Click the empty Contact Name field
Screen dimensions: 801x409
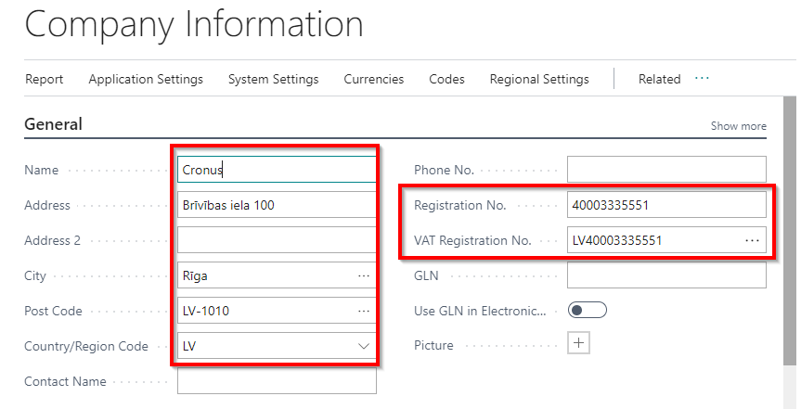coord(277,381)
